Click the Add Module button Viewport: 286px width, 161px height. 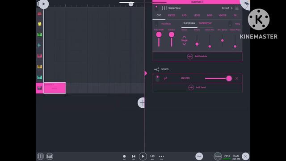(x=197, y=56)
